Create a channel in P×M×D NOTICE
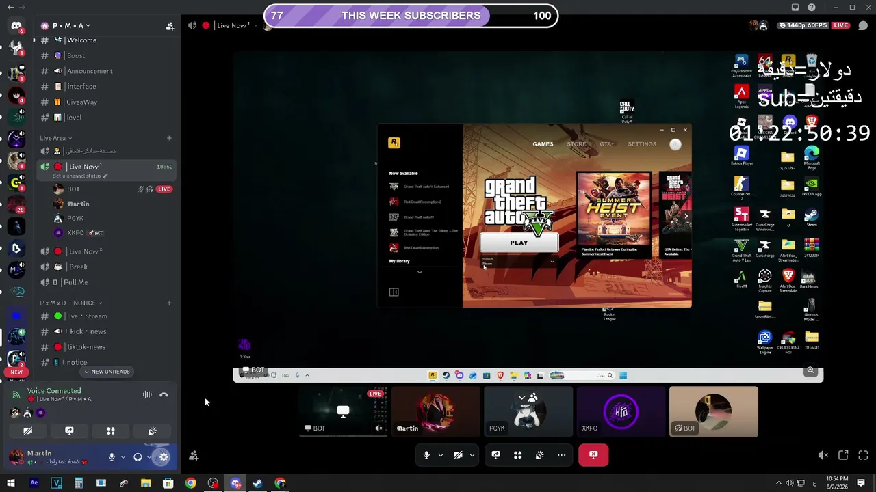 pos(169,303)
